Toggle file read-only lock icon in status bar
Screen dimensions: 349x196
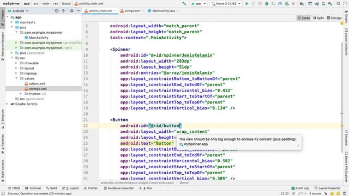click(326, 194)
